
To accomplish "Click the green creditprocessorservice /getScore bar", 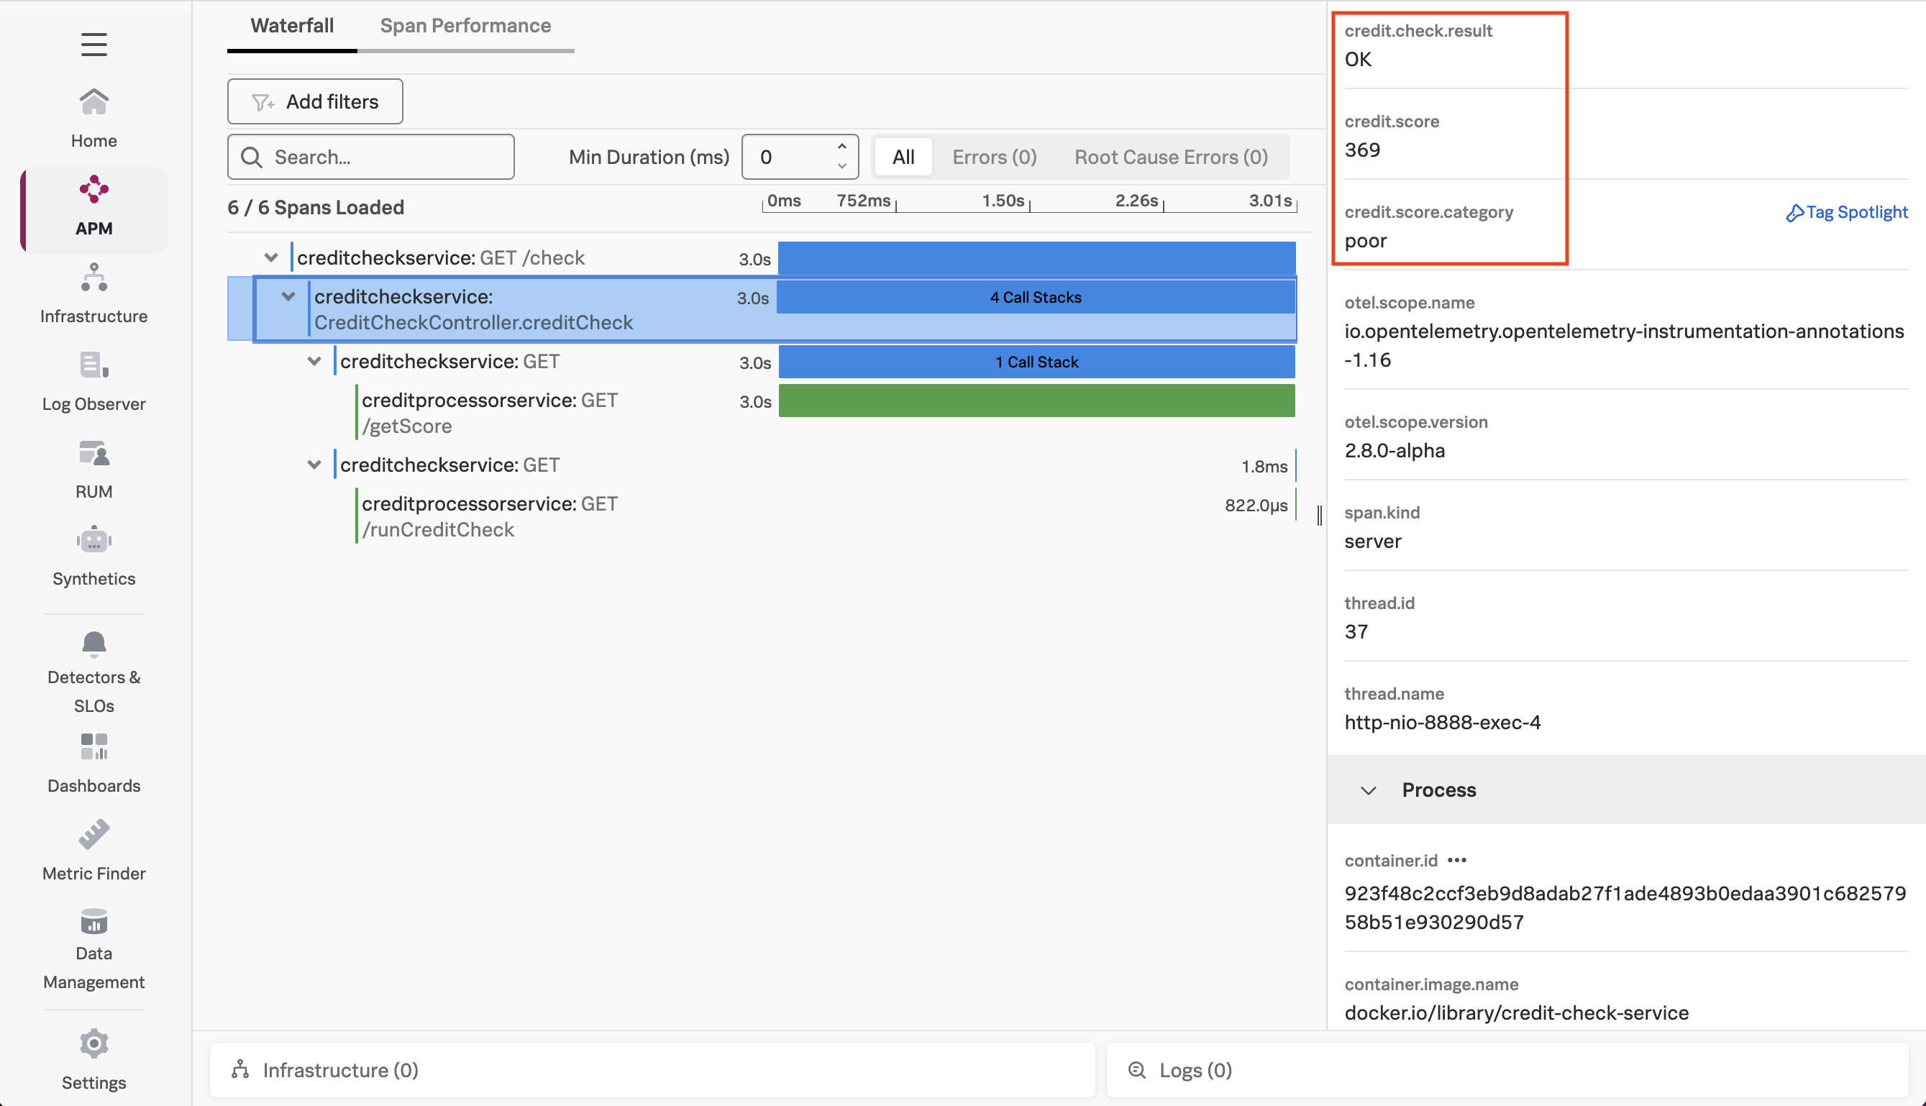I will coord(1036,401).
